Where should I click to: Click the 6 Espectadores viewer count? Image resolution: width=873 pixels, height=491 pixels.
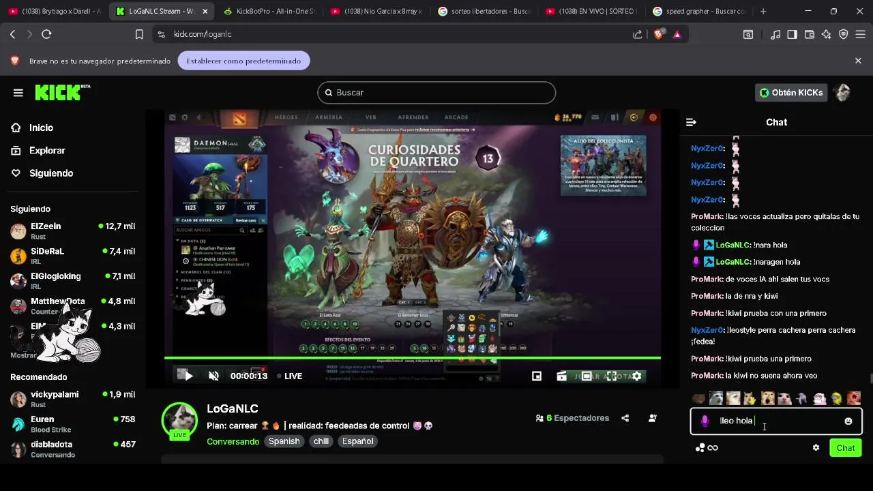[572, 418]
